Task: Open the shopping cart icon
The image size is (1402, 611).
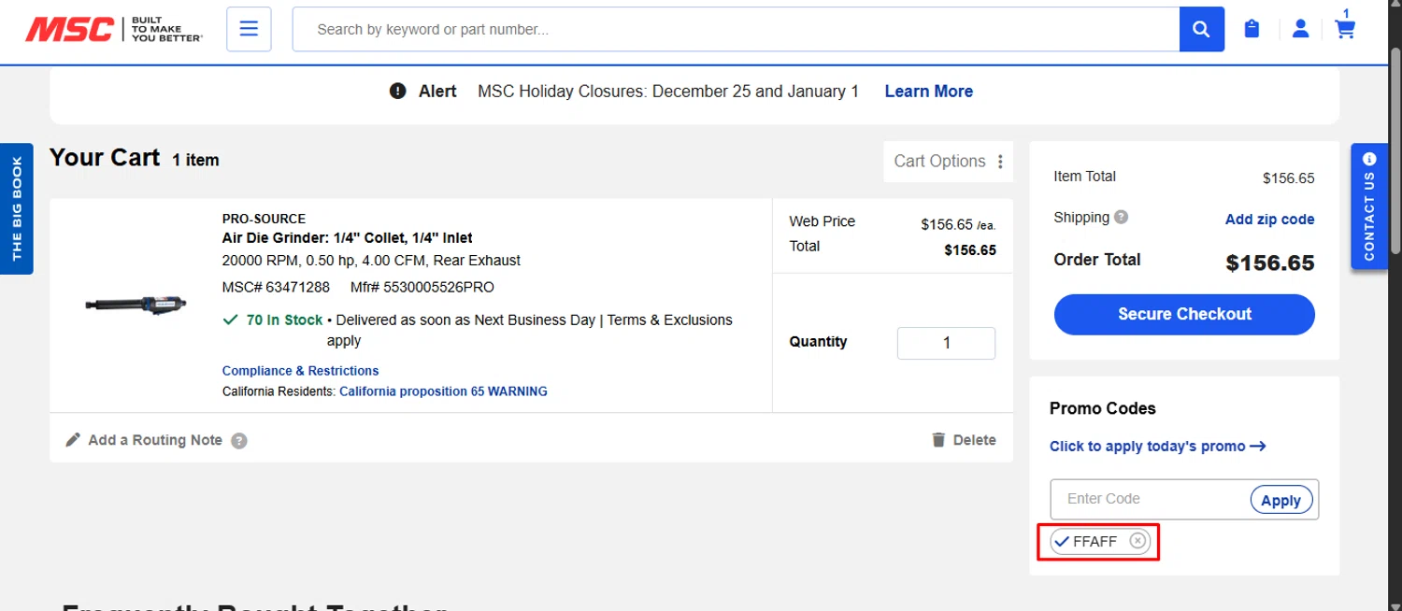Action: click(x=1345, y=30)
